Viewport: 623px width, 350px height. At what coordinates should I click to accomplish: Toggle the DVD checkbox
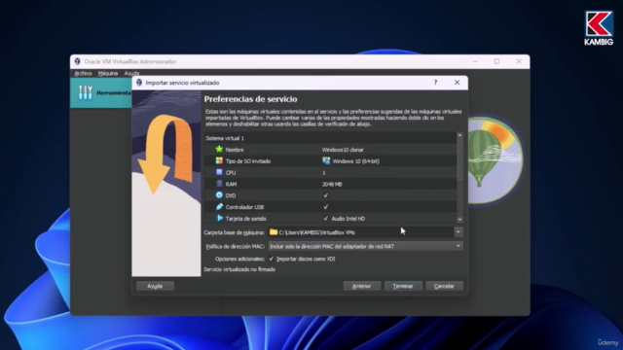tap(326, 195)
